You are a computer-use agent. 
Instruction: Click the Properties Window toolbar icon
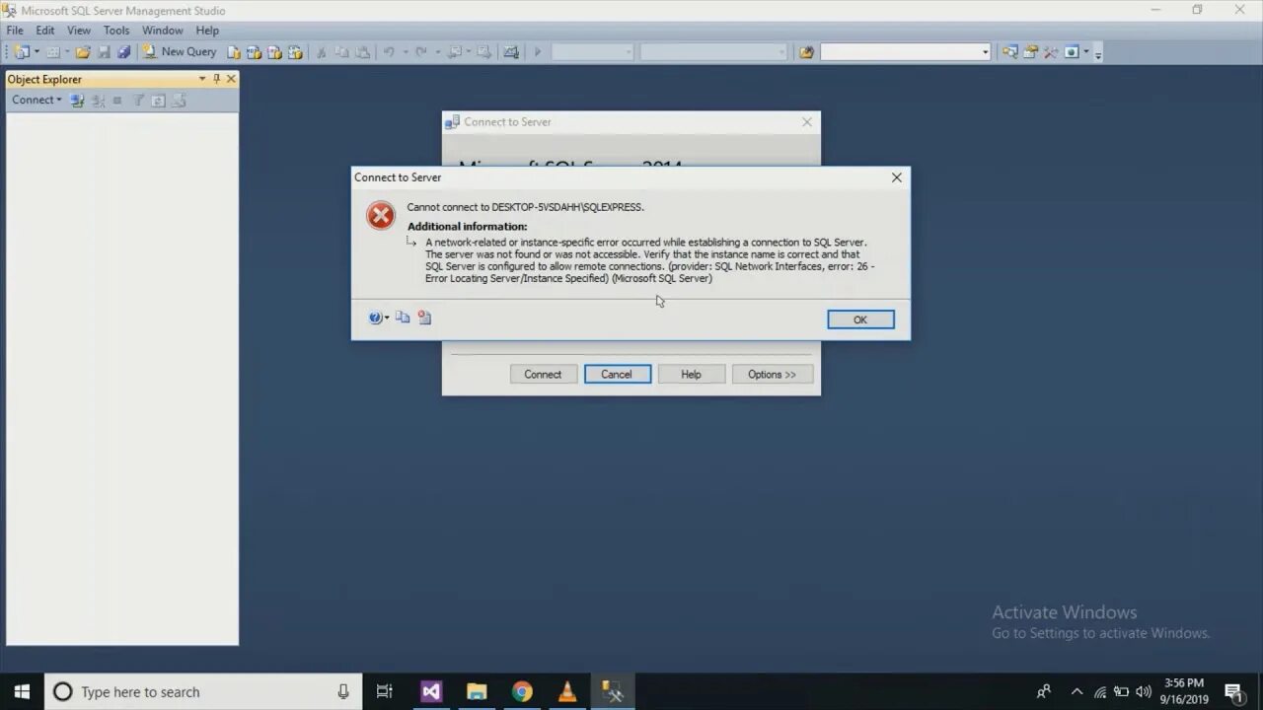coord(1030,51)
